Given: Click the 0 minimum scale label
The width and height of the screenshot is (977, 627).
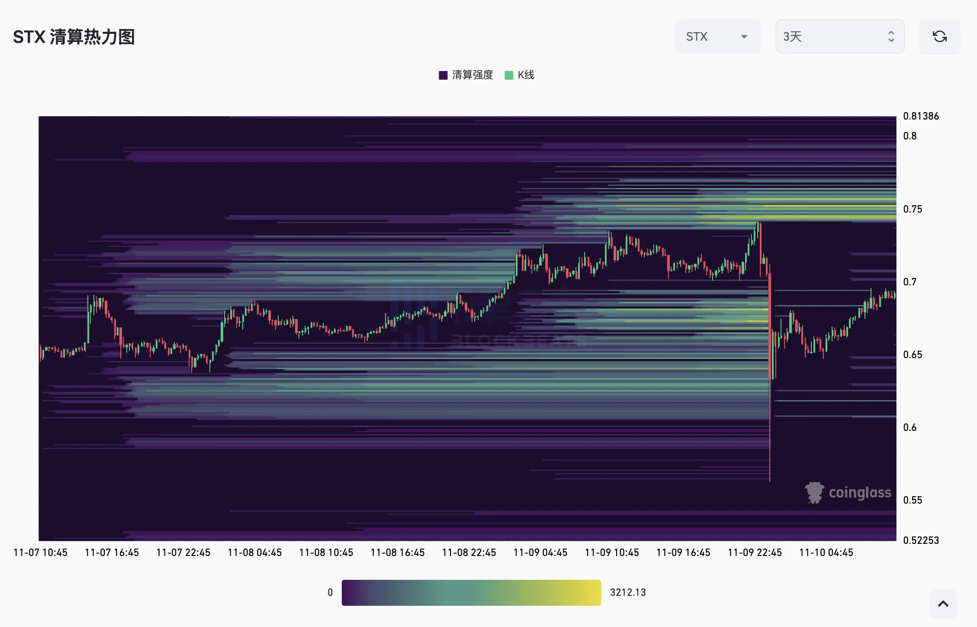Looking at the screenshot, I should pos(330,592).
